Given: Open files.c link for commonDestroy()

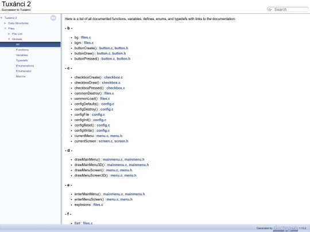Looking at the screenshot, I should point(109,93).
